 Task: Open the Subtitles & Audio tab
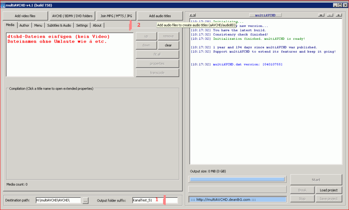tap(59, 25)
